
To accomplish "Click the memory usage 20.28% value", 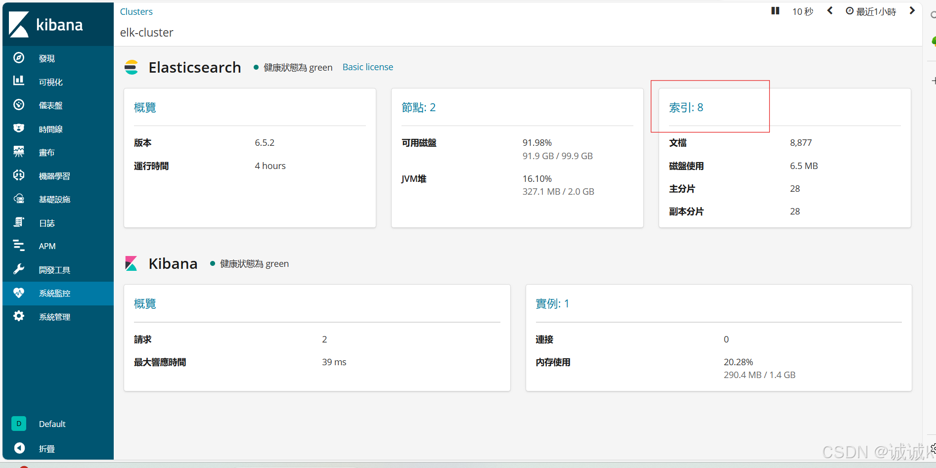I will click(738, 362).
